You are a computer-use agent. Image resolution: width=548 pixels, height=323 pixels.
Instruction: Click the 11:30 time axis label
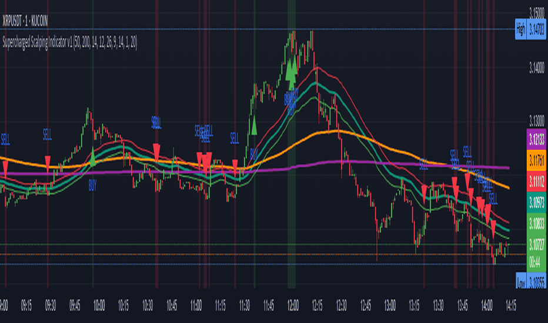pyautogui.click(x=244, y=306)
